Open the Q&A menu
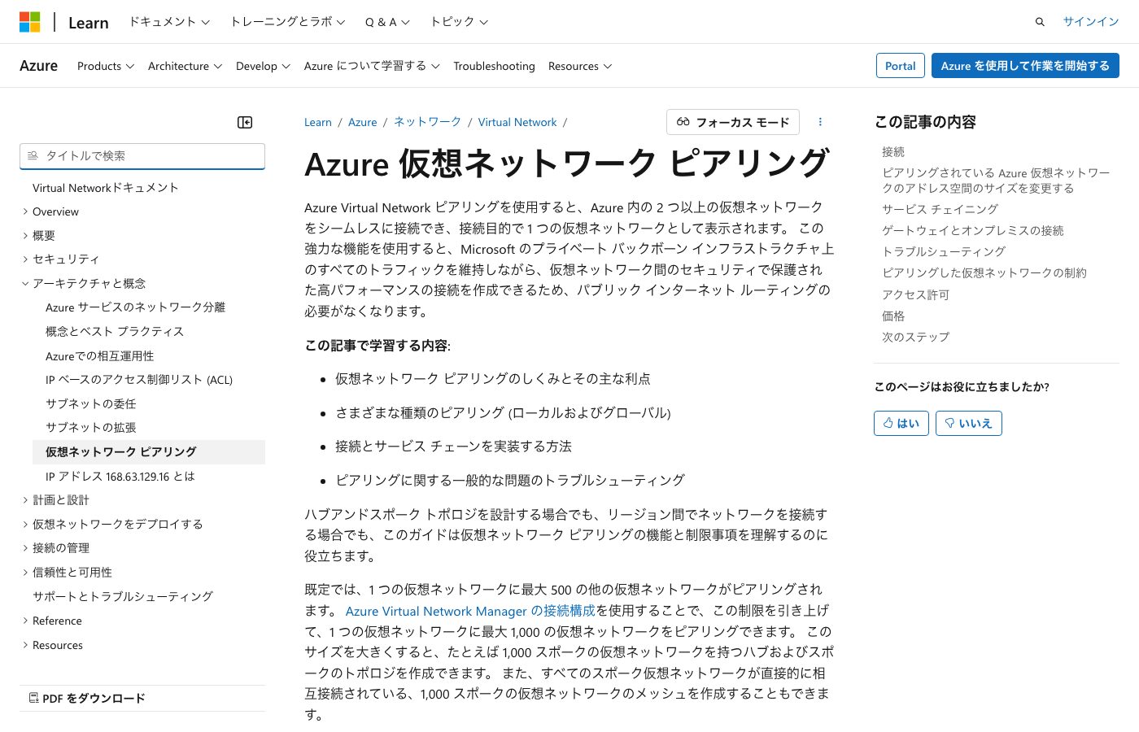The width and height of the screenshot is (1139, 732). click(386, 22)
